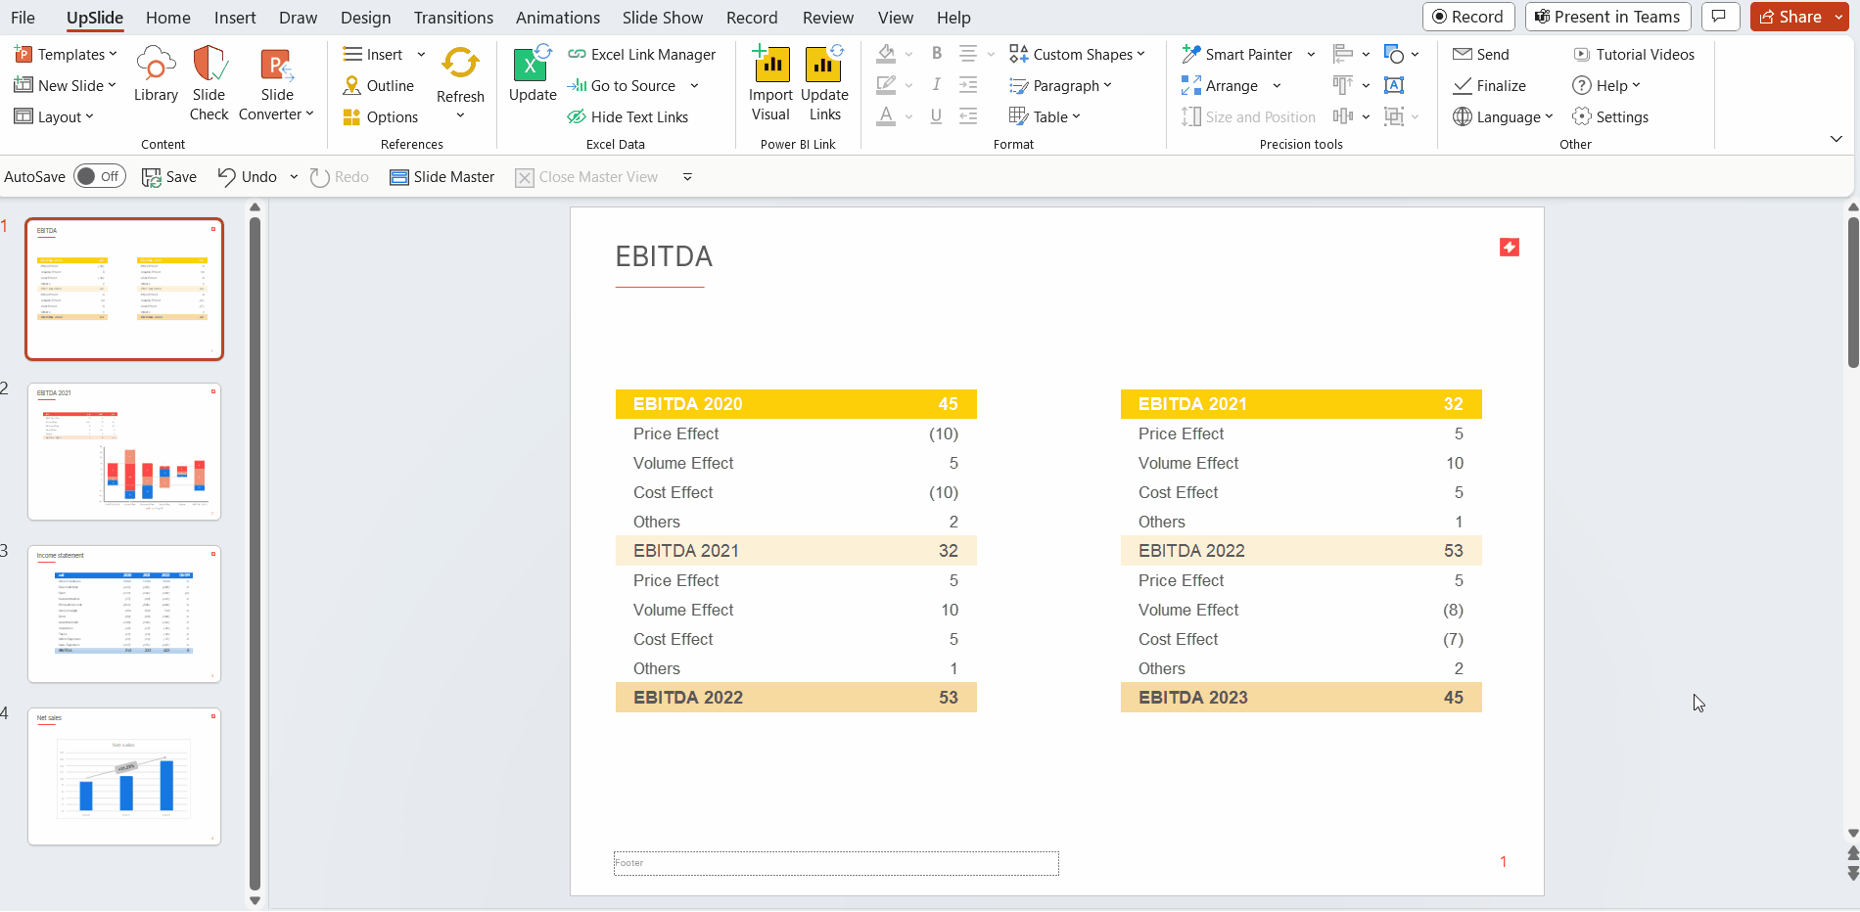Open the Paragraph dropdown
Screen dimensions: 1860x912
(1061, 86)
